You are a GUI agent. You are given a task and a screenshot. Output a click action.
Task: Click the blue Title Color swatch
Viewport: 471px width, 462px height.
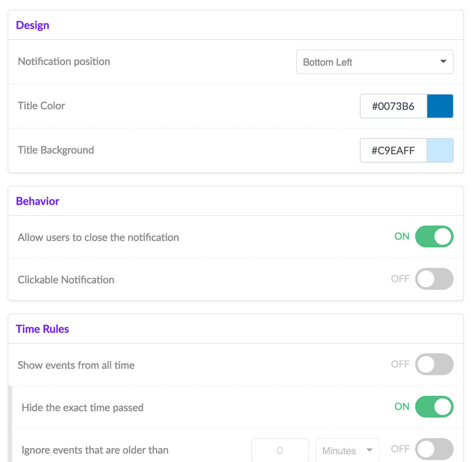pos(440,106)
